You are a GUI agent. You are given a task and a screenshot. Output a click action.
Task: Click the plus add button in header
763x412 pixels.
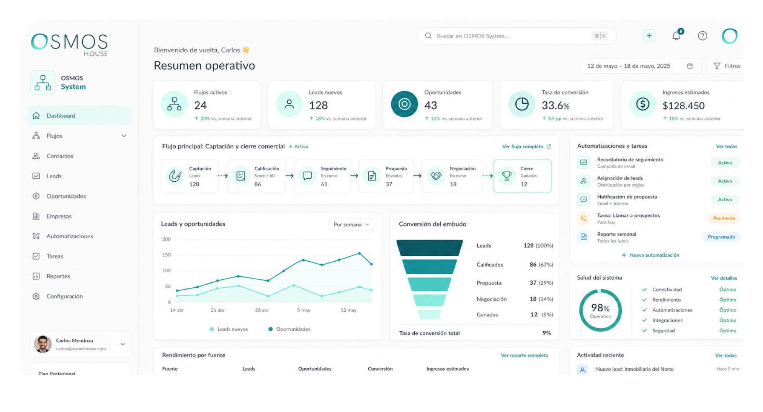tap(649, 36)
